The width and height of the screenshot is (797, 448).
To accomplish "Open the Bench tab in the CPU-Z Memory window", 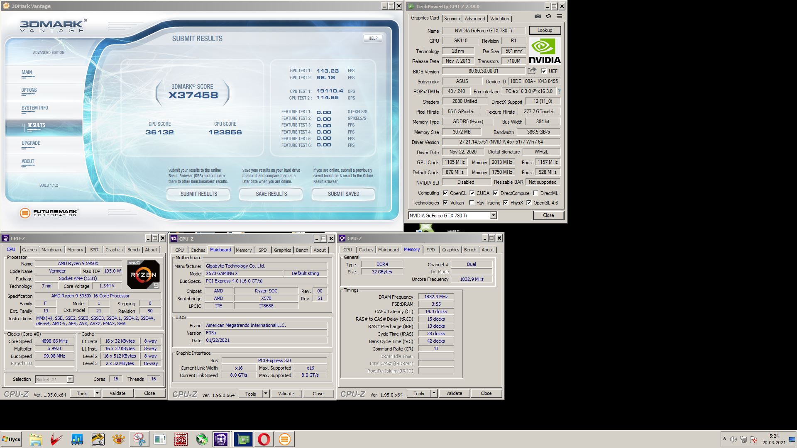I will 470,249.
